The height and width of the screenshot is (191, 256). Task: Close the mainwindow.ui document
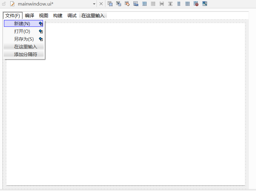pos(101,4)
